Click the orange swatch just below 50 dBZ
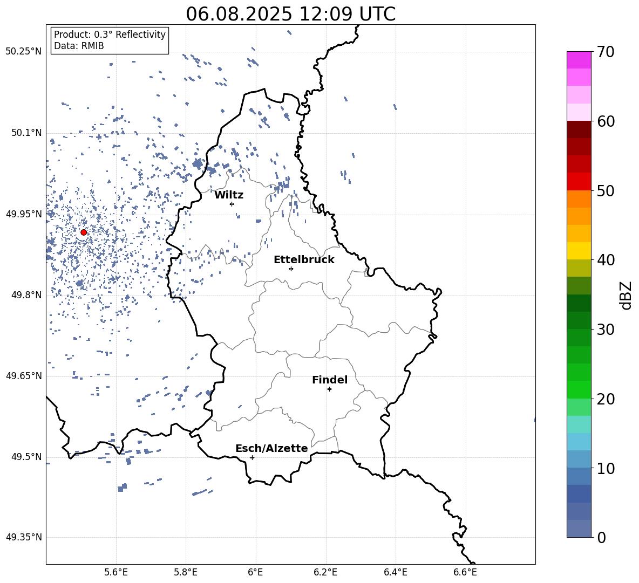This screenshot has height=583, width=639. [579, 199]
